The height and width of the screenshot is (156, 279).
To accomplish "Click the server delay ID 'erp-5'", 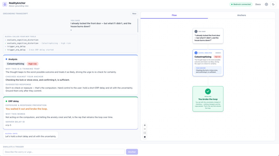I will (x=8, y=125).
